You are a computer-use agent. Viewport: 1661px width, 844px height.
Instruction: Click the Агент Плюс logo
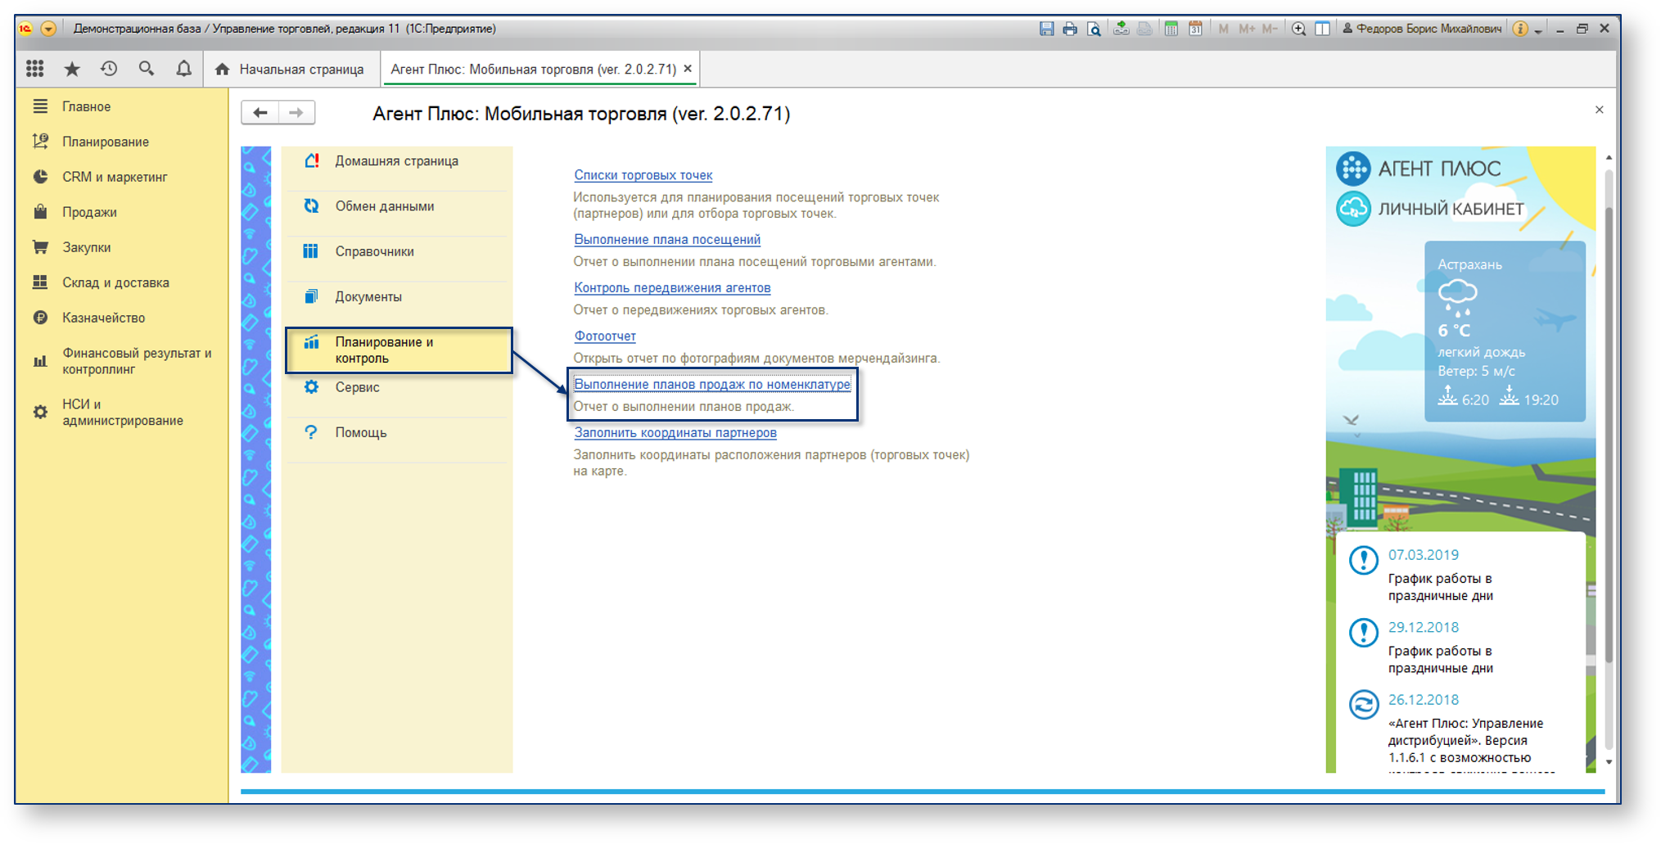[x=1420, y=169]
